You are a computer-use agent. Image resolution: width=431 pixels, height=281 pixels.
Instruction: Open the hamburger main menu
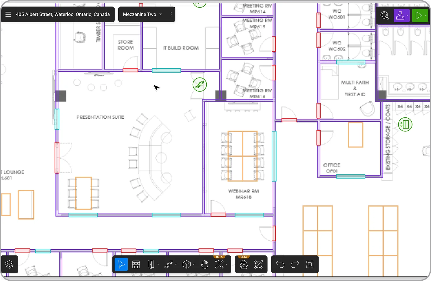[x=8, y=15]
